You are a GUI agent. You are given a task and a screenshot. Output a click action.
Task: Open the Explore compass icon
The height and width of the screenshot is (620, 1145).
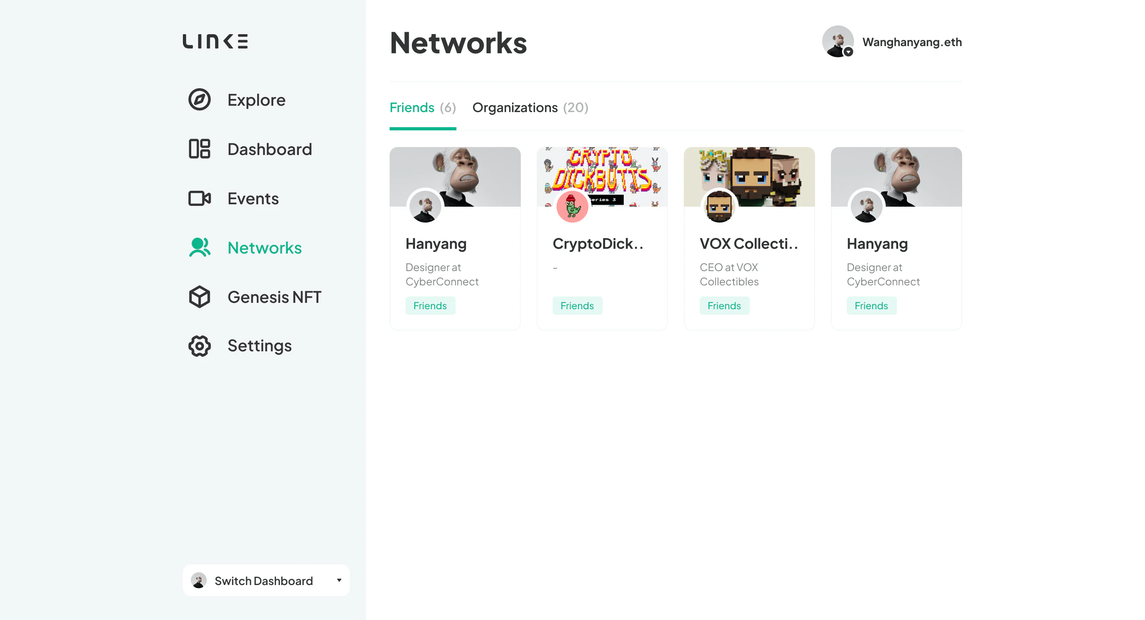(x=200, y=99)
